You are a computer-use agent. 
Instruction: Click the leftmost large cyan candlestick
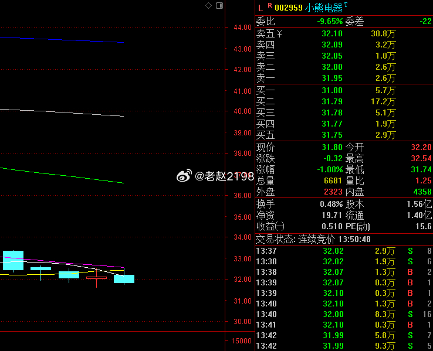click(13, 260)
